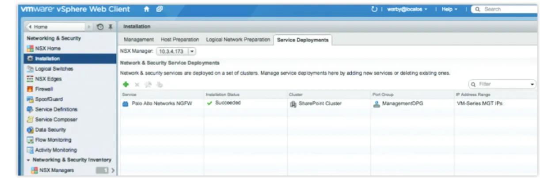Click the NSX Home colored squares icon
This screenshot has height=178, width=540.
click(x=30, y=48)
